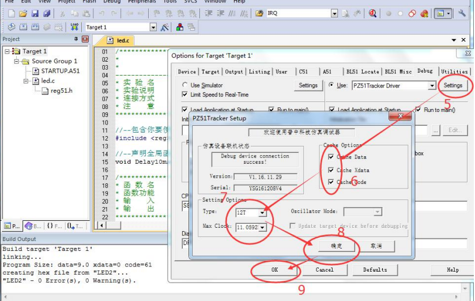Click the Save floppy disk icon
The width and height of the screenshot is (475, 301).
point(35,13)
